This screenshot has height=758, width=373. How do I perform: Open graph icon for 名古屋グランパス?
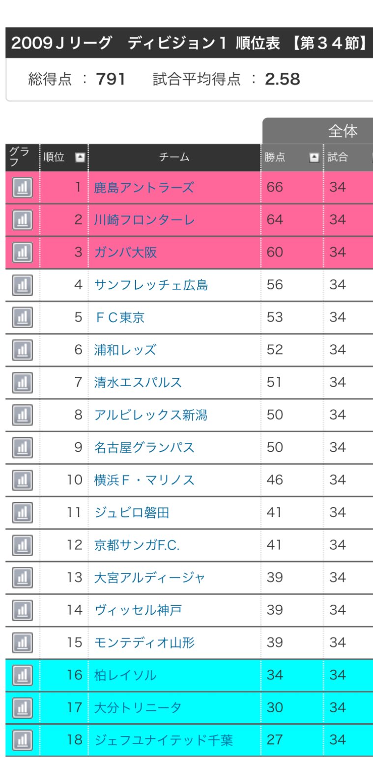coord(22,448)
